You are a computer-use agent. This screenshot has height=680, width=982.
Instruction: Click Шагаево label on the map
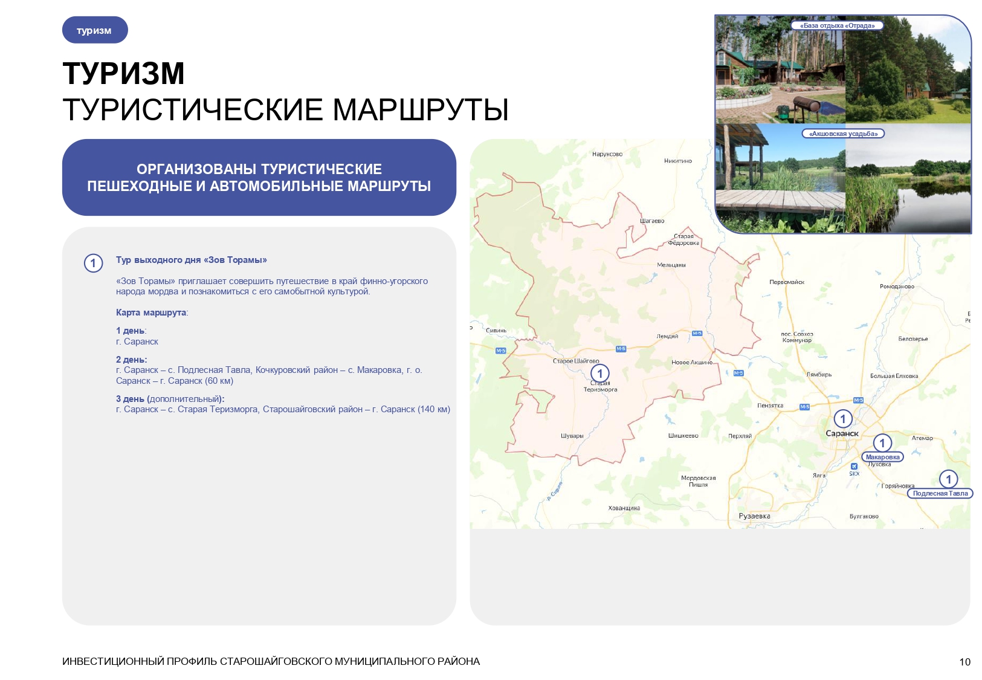pos(652,221)
